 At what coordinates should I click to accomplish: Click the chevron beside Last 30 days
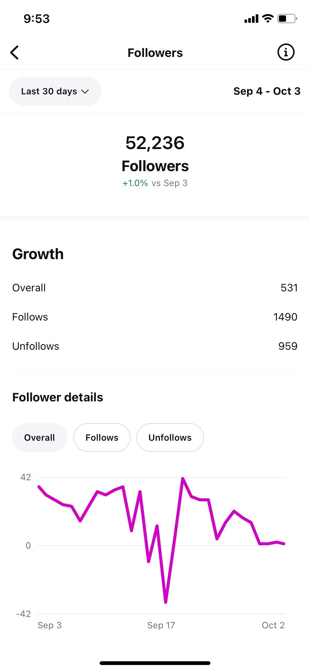point(85,91)
